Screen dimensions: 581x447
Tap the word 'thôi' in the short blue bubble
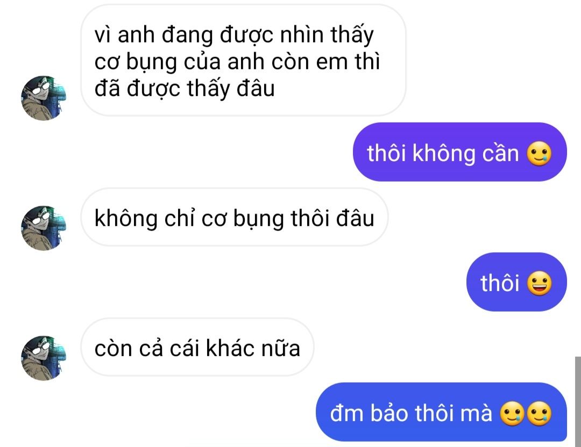click(x=499, y=283)
